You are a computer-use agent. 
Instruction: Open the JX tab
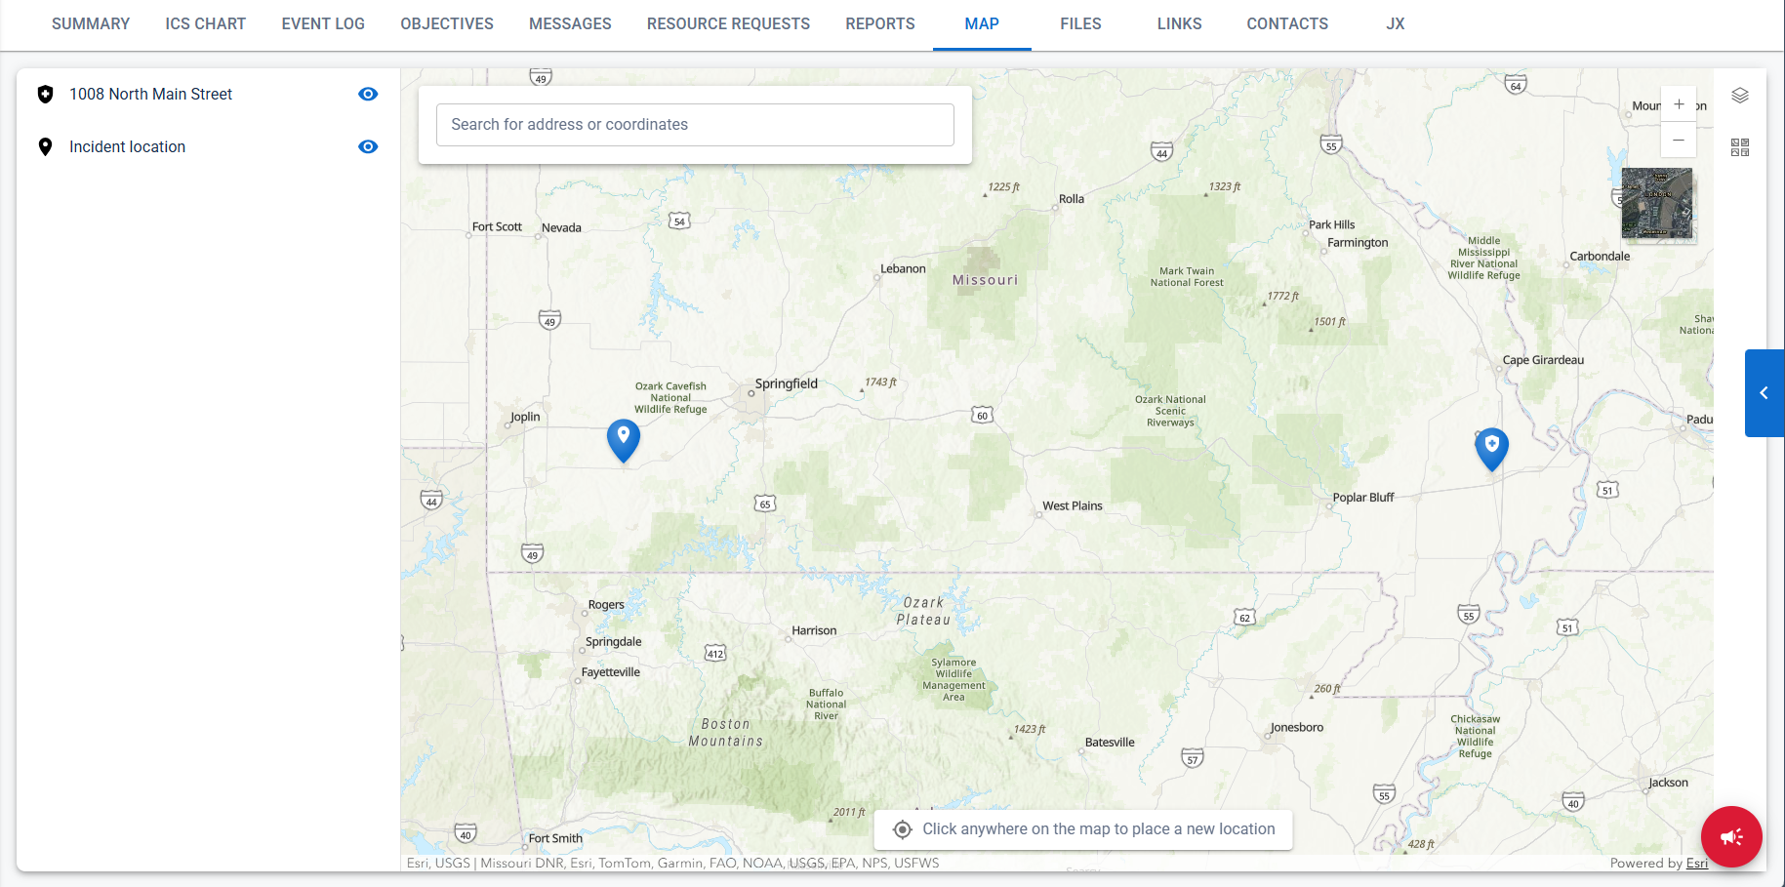pos(1396,24)
